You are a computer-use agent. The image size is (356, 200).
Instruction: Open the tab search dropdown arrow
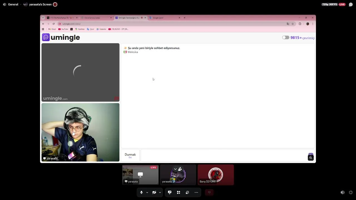click(x=43, y=18)
